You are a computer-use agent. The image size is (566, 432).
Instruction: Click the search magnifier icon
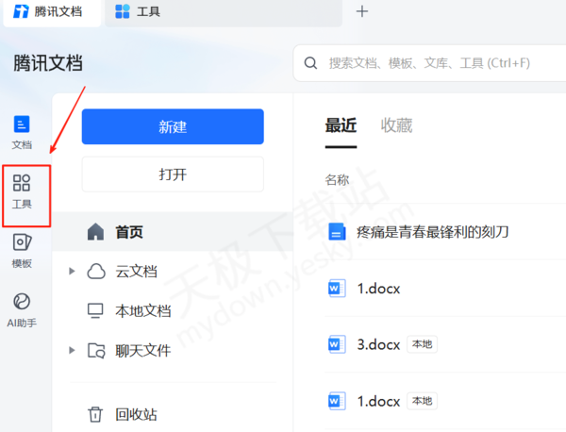point(310,63)
